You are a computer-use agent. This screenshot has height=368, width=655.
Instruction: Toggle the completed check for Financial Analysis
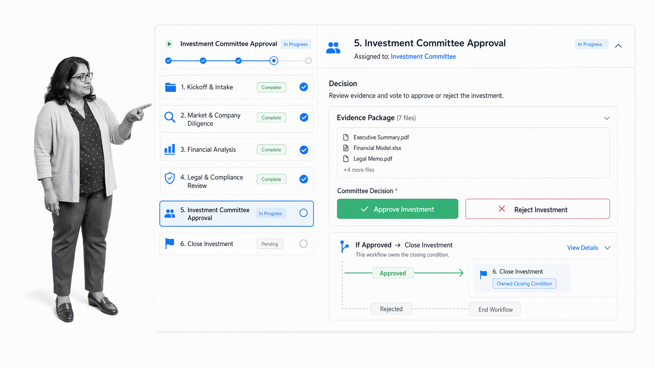304,150
